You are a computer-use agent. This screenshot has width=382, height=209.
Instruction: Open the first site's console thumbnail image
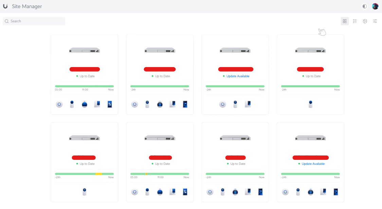pos(84,50)
